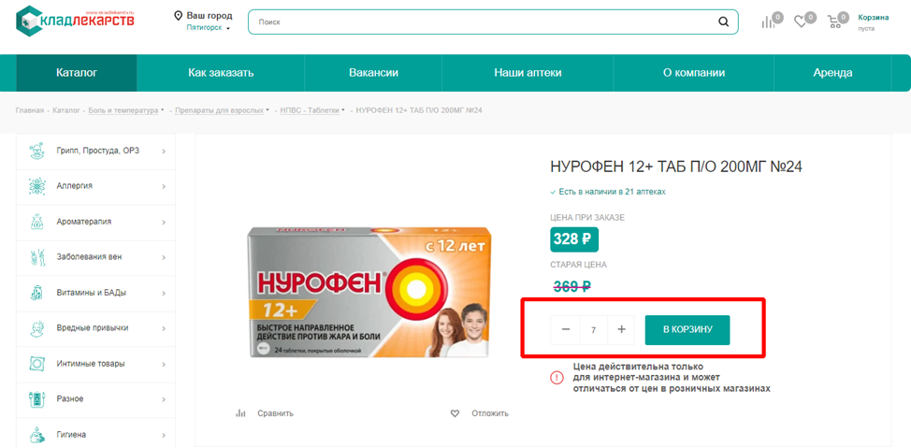Click the Главная breadcrumb link
The height and width of the screenshot is (448, 911).
pyautogui.click(x=30, y=110)
